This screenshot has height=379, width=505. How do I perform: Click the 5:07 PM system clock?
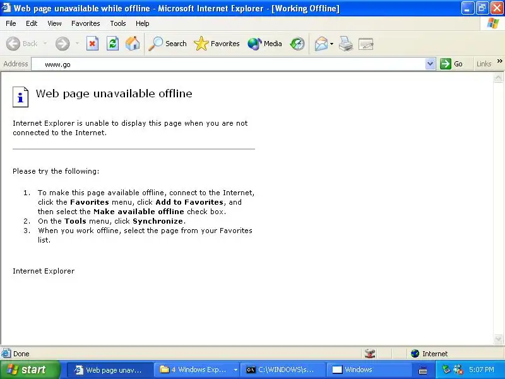482,370
